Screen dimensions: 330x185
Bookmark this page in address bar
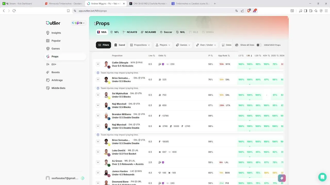pyautogui.click(x=68, y=11)
